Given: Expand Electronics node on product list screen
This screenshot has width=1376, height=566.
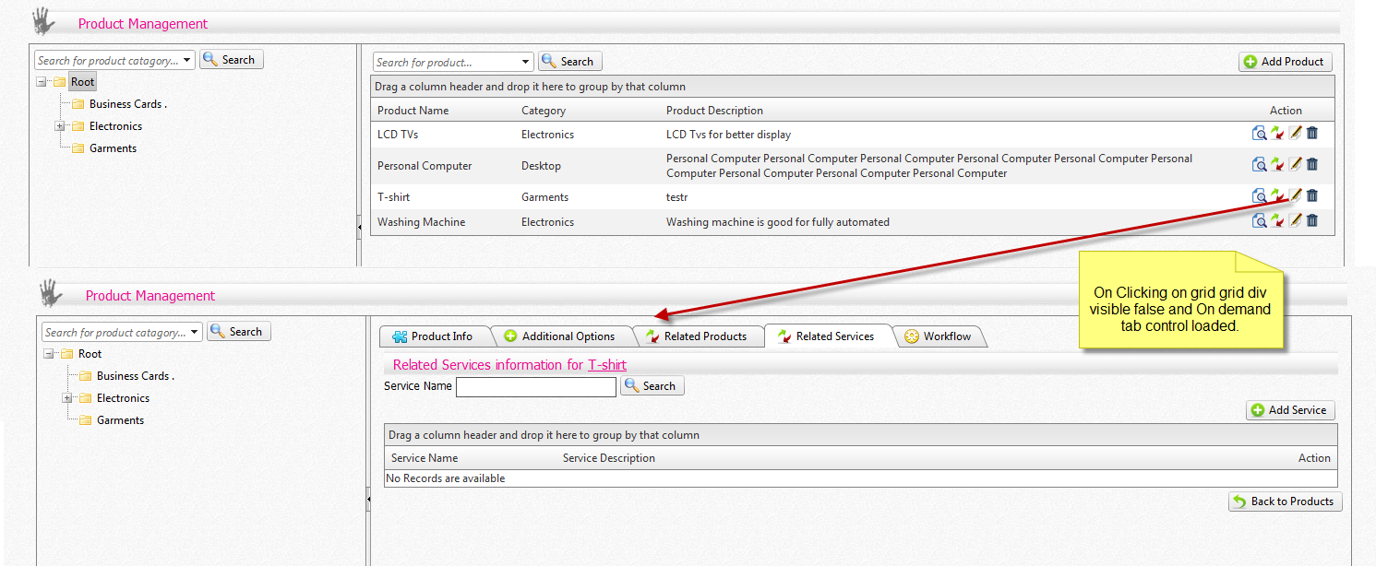Looking at the screenshot, I should pyautogui.click(x=60, y=126).
